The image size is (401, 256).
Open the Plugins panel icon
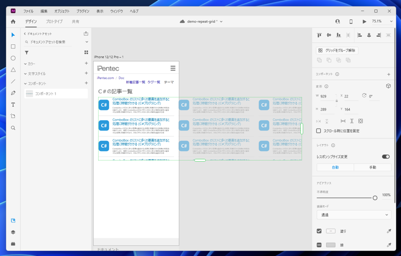point(13,244)
